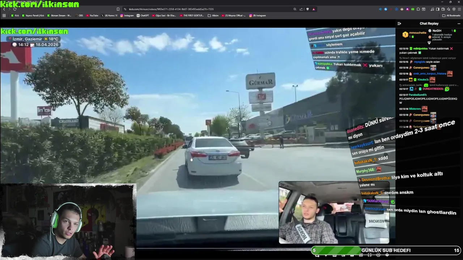The image size is (463, 260).
Task: Open the YouTube bookmark
Action: pyautogui.click(x=92, y=16)
